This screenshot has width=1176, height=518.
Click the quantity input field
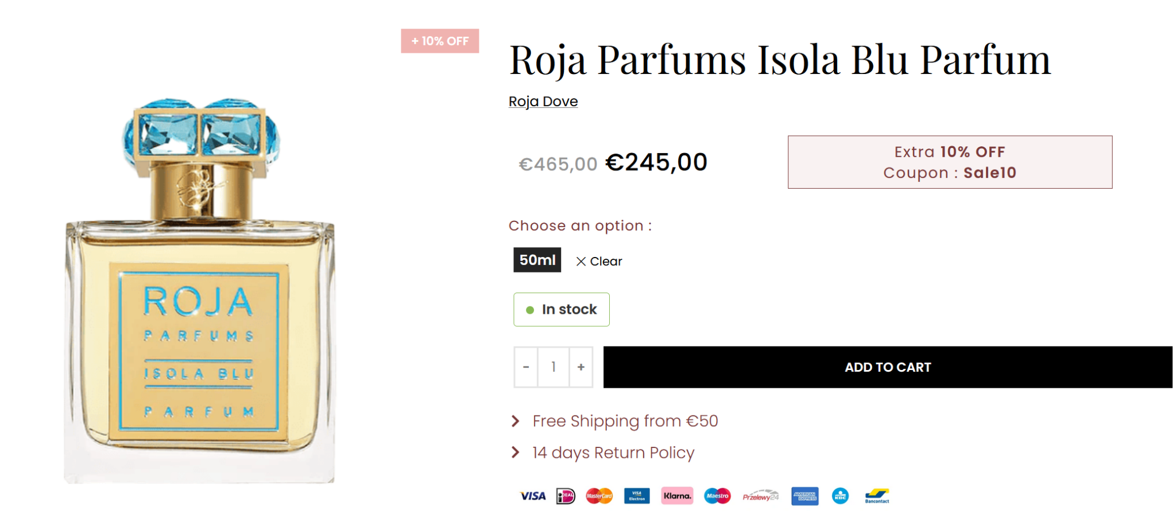pos(554,367)
